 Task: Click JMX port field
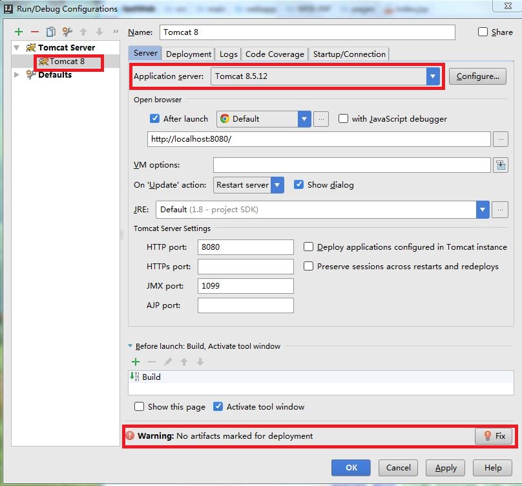pyautogui.click(x=245, y=286)
